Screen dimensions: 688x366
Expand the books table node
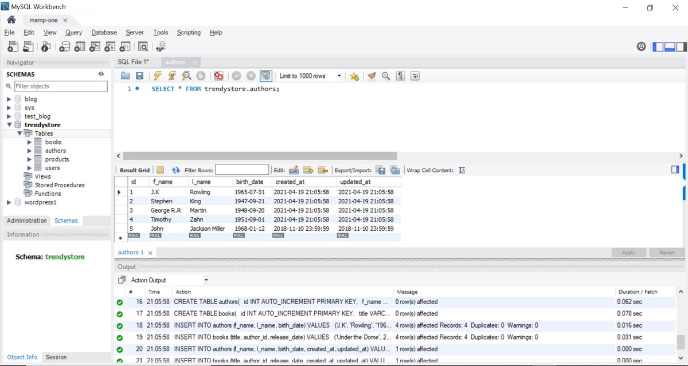coord(30,142)
